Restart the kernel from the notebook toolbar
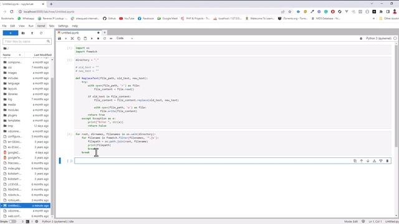This screenshot has width=399, height=224. [105, 39]
